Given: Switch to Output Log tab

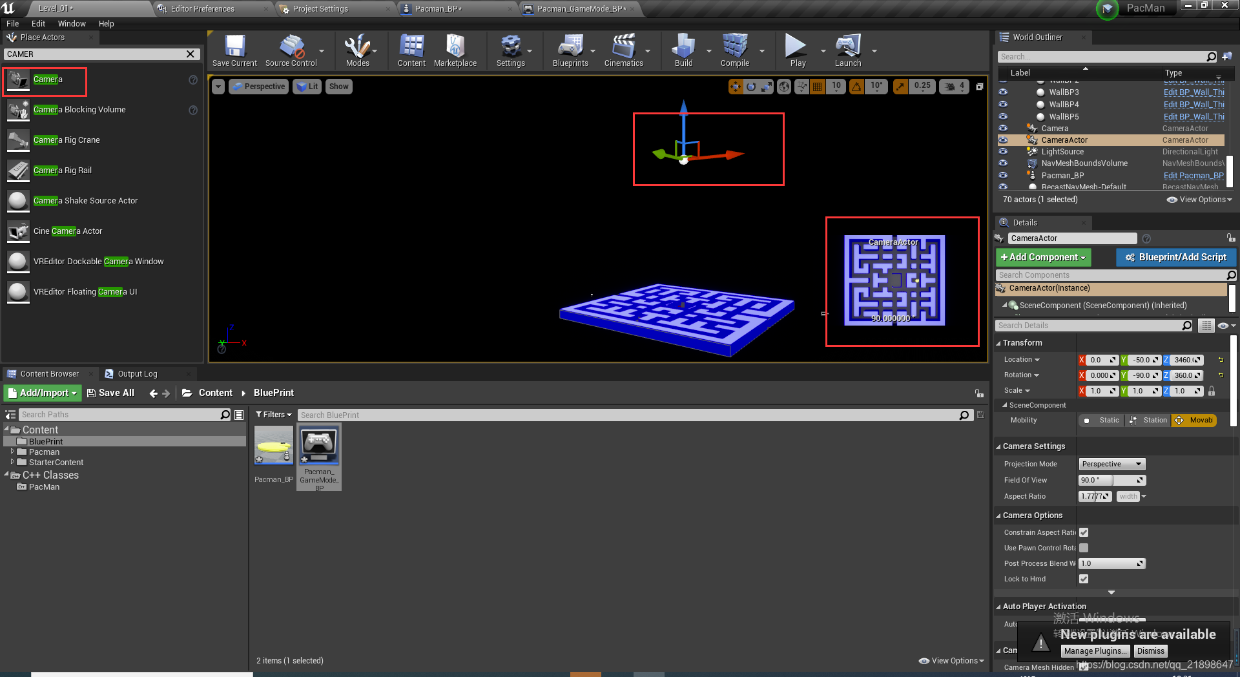Looking at the screenshot, I should (137, 374).
